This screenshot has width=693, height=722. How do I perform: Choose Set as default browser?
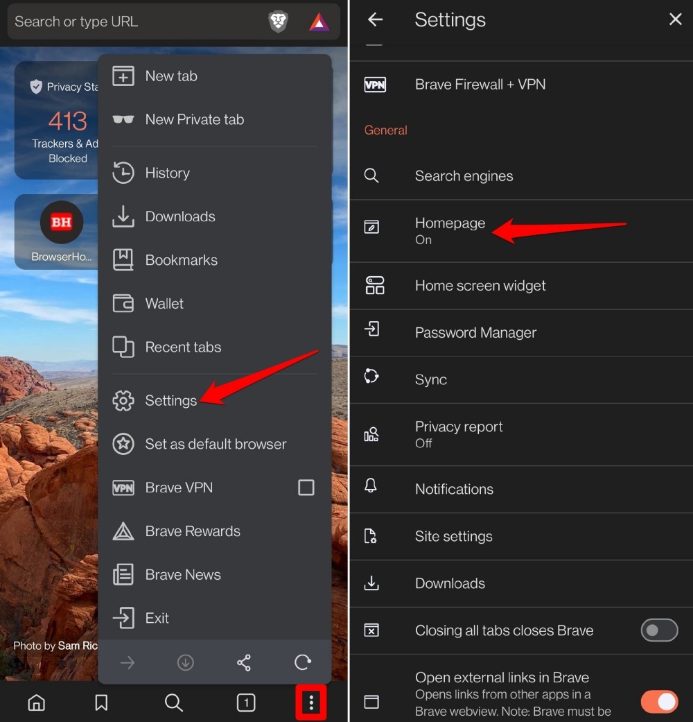coord(215,444)
